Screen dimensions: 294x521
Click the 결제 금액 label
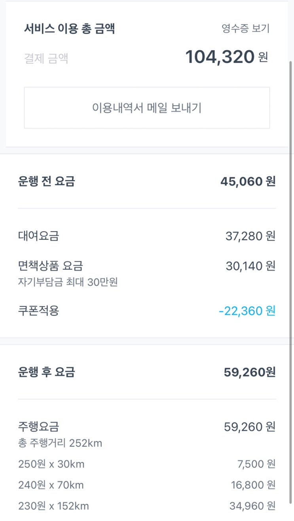point(46,59)
